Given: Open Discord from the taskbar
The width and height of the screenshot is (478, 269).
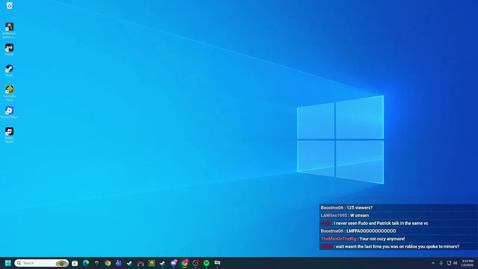Looking at the screenshot, I should (x=174, y=263).
